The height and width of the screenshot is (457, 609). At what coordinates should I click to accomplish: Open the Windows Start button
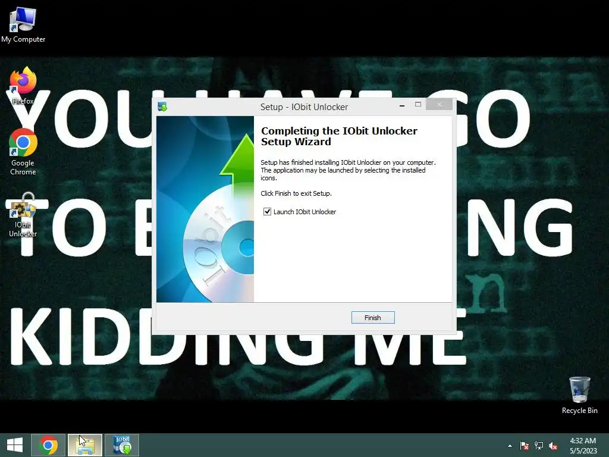(x=15, y=445)
